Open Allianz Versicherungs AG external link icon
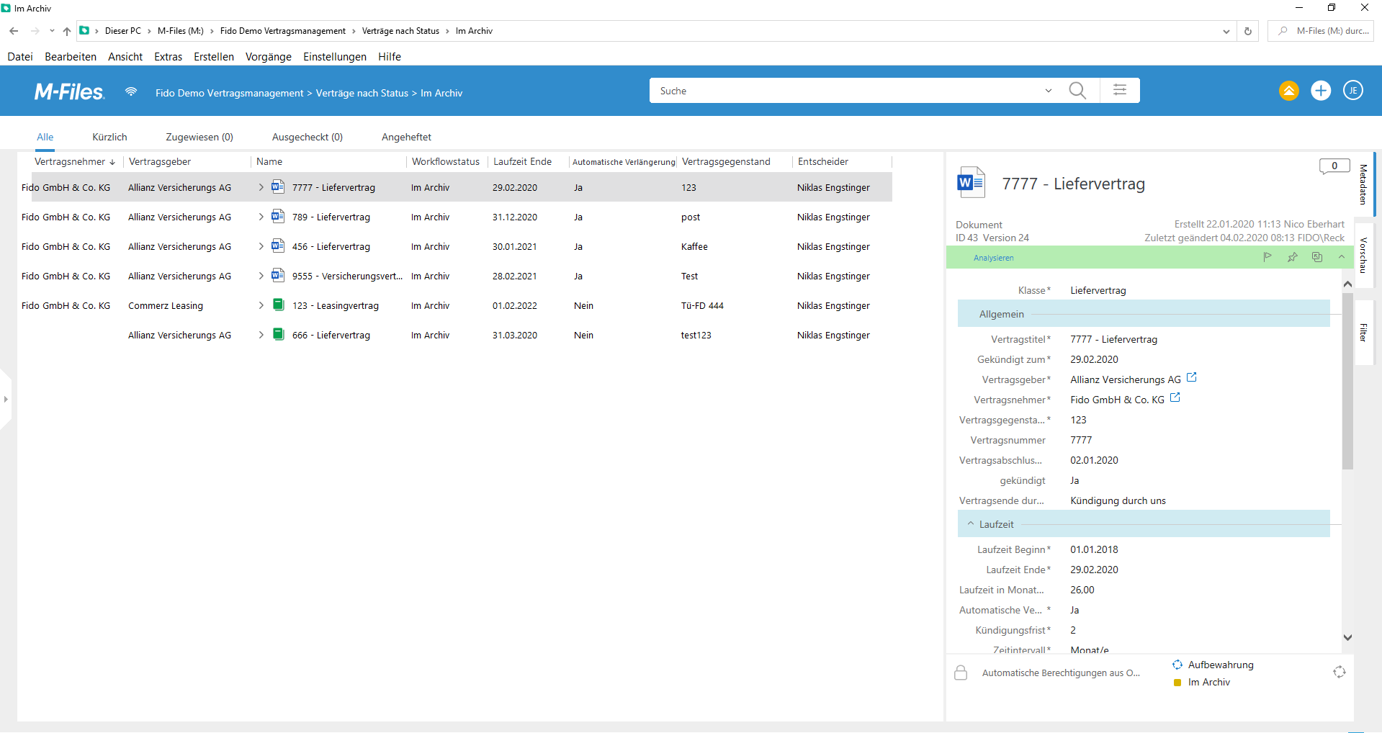1382x733 pixels. click(x=1191, y=377)
